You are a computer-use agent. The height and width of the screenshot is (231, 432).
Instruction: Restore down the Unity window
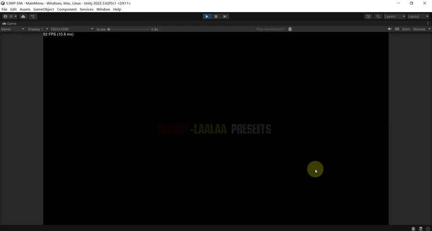411,3
